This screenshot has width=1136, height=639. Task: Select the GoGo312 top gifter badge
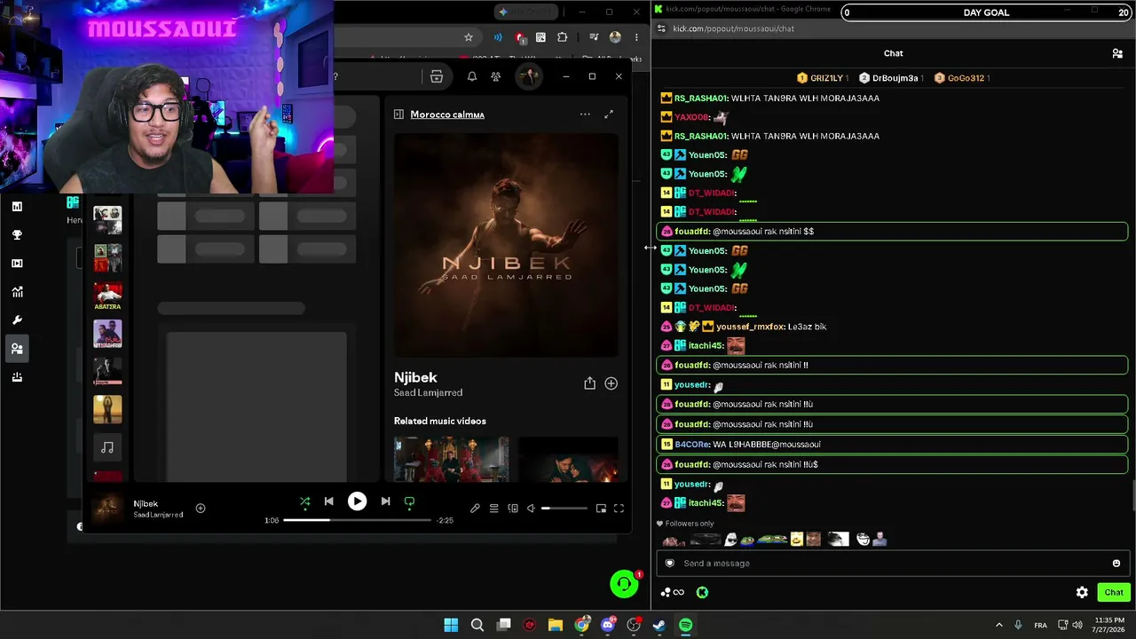click(962, 78)
